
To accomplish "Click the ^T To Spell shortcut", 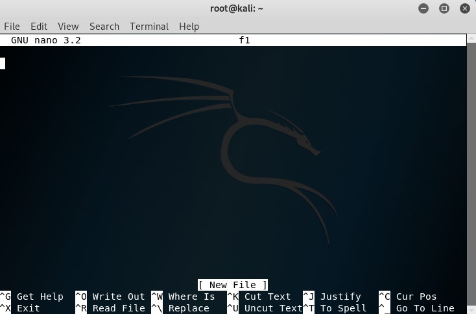I will (335, 308).
